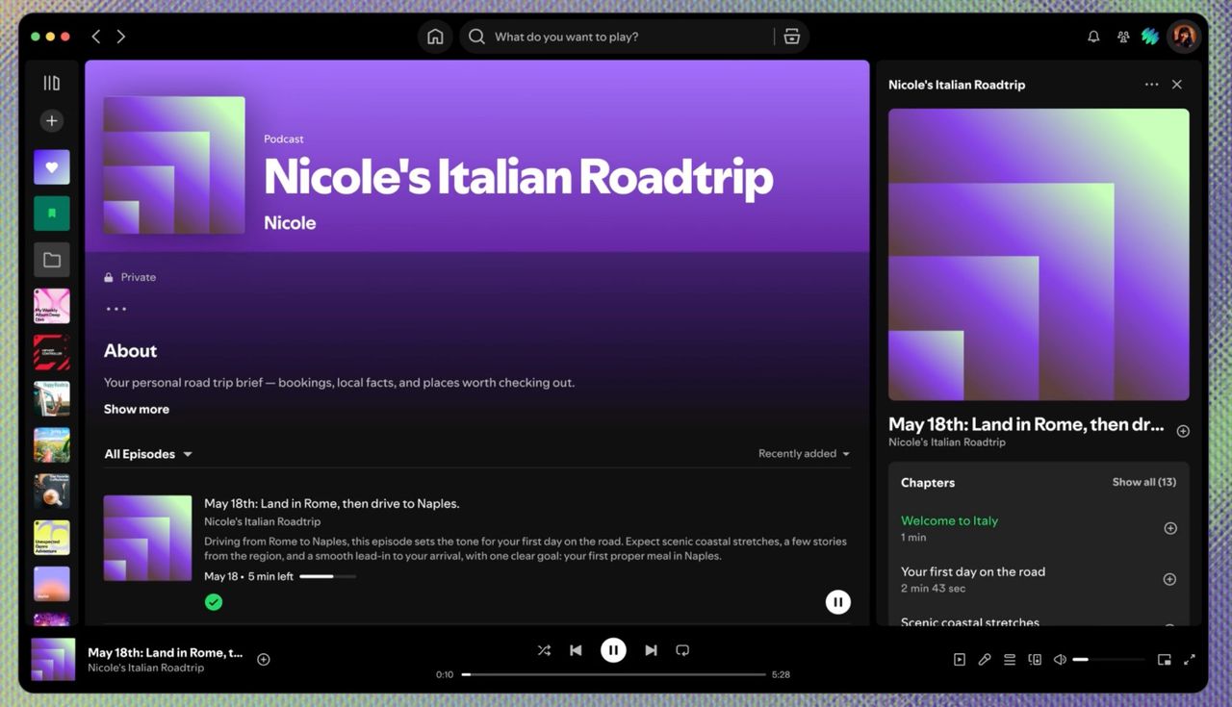Click the episode progress bar near 5 min left
The height and width of the screenshot is (707, 1232).
pos(327,576)
